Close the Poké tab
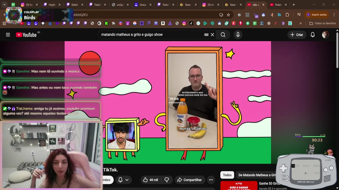The height and width of the screenshot is (190, 339). click(286, 5)
